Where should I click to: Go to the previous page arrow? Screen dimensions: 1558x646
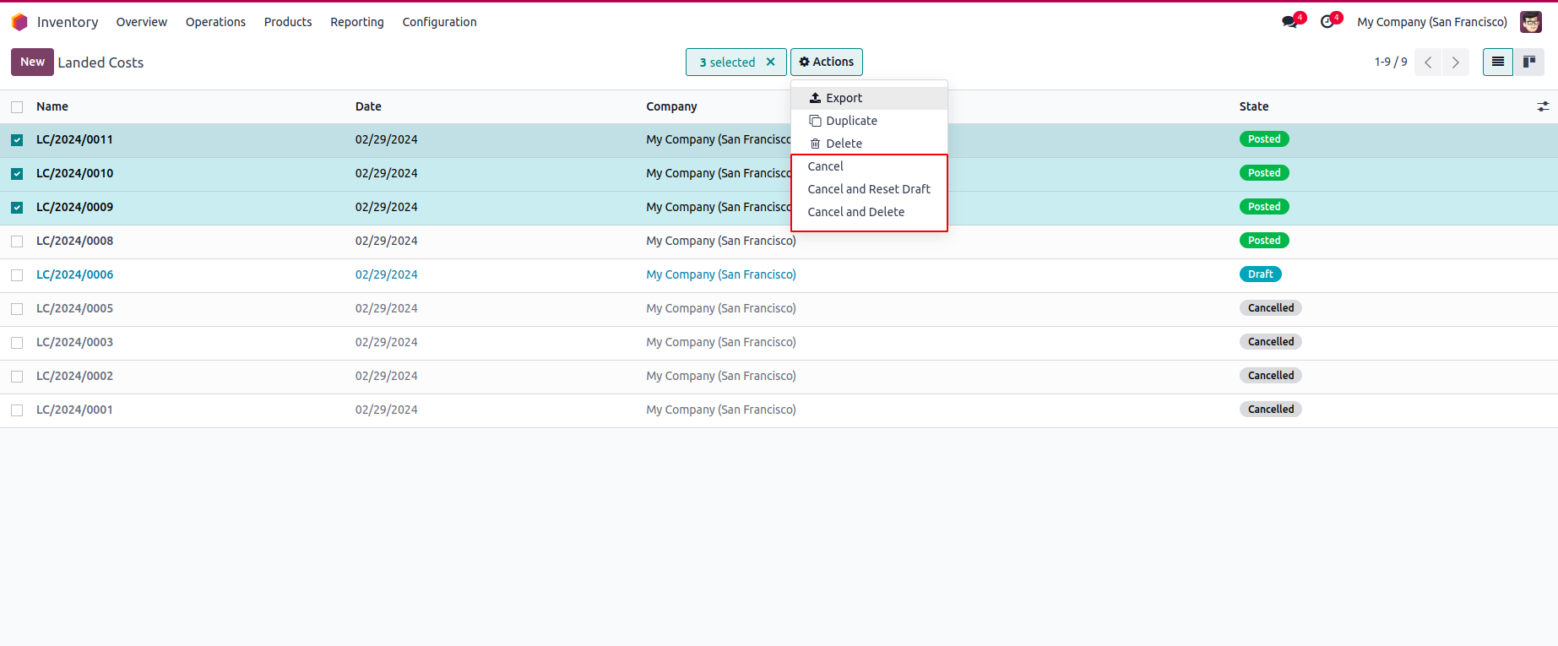(1428, 62)
